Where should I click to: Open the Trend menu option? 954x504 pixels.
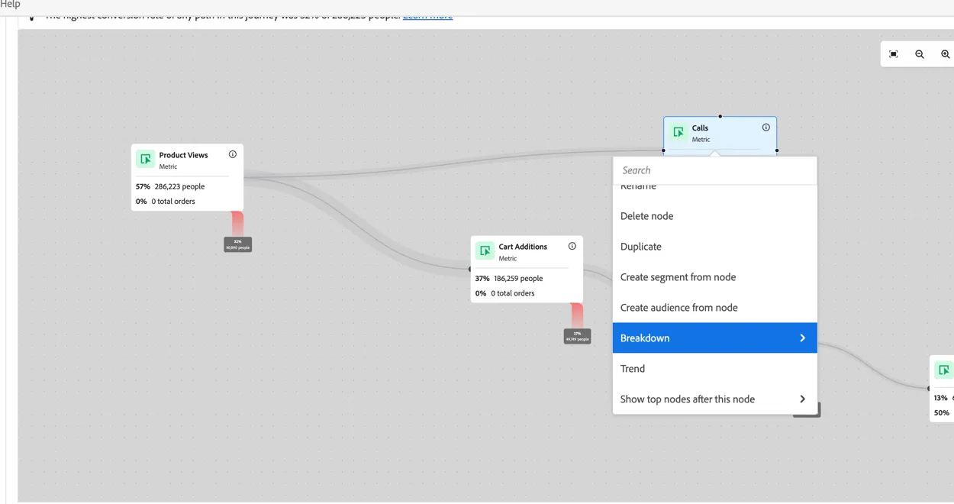(x=714, y=369)
